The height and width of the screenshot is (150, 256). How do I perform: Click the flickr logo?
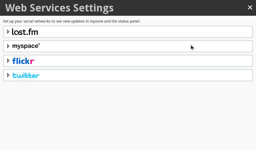(x=24, y=61)
